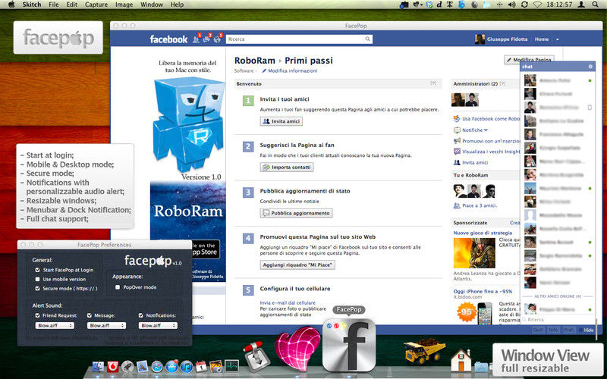Open iCal calendar icon in Dock
The height and width of the screenshot is (379, 607).
(x=201, y=366)
